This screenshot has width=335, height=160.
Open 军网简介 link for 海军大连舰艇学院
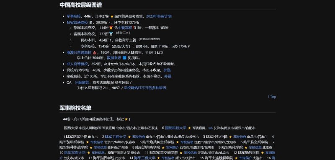245,158
